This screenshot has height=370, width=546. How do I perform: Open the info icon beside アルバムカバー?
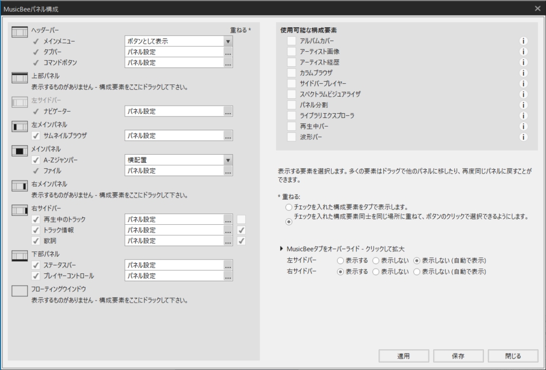[x=523, y=41]
